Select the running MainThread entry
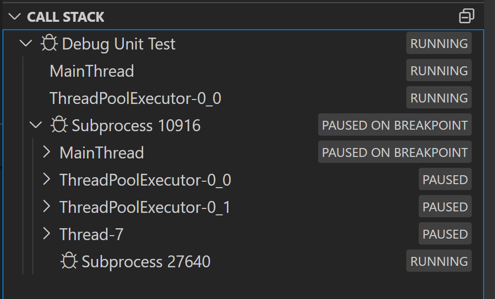This screenshot has width=495, height=299. 91,71
